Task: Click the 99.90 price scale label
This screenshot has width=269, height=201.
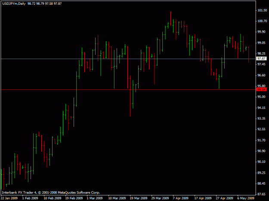Action: [x=262, y=32]
